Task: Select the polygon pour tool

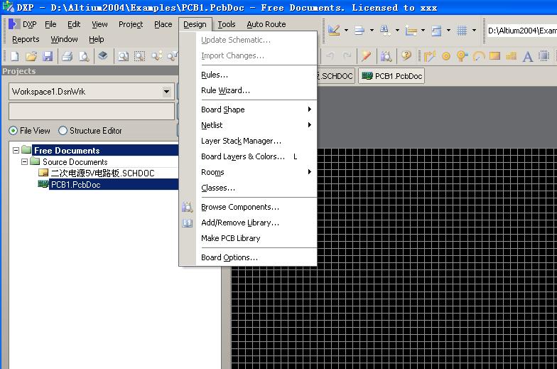Action: pos(512,55)
